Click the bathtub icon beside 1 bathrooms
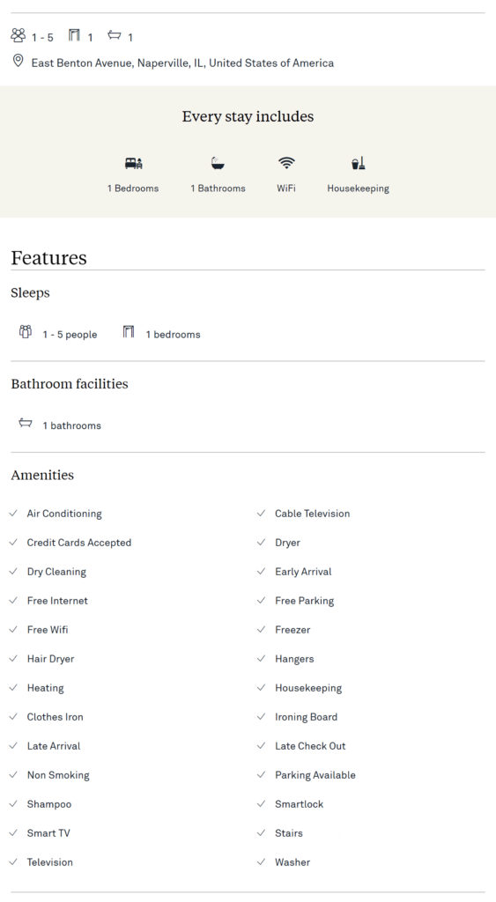 point(26,424)
